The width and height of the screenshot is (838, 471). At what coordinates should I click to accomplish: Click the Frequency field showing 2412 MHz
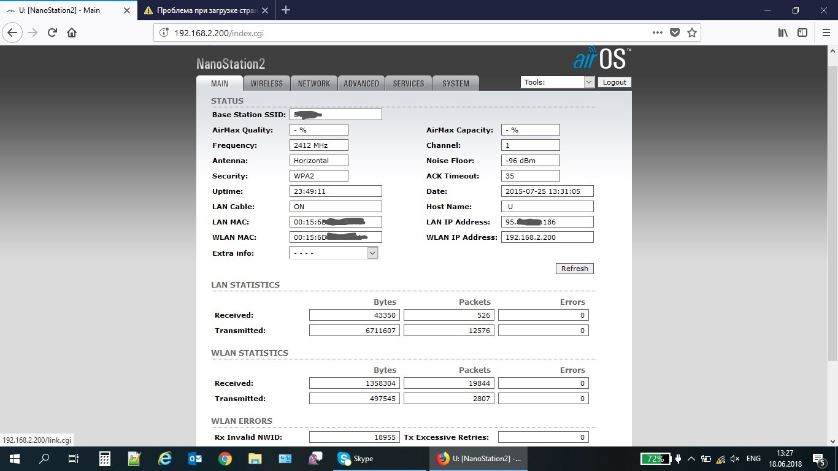318,145
